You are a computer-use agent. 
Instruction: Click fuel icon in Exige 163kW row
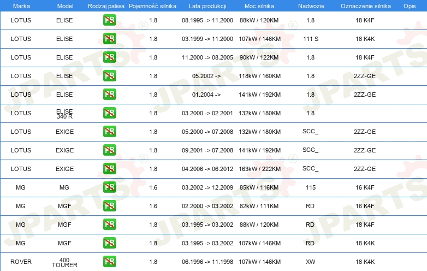[109, 169]
